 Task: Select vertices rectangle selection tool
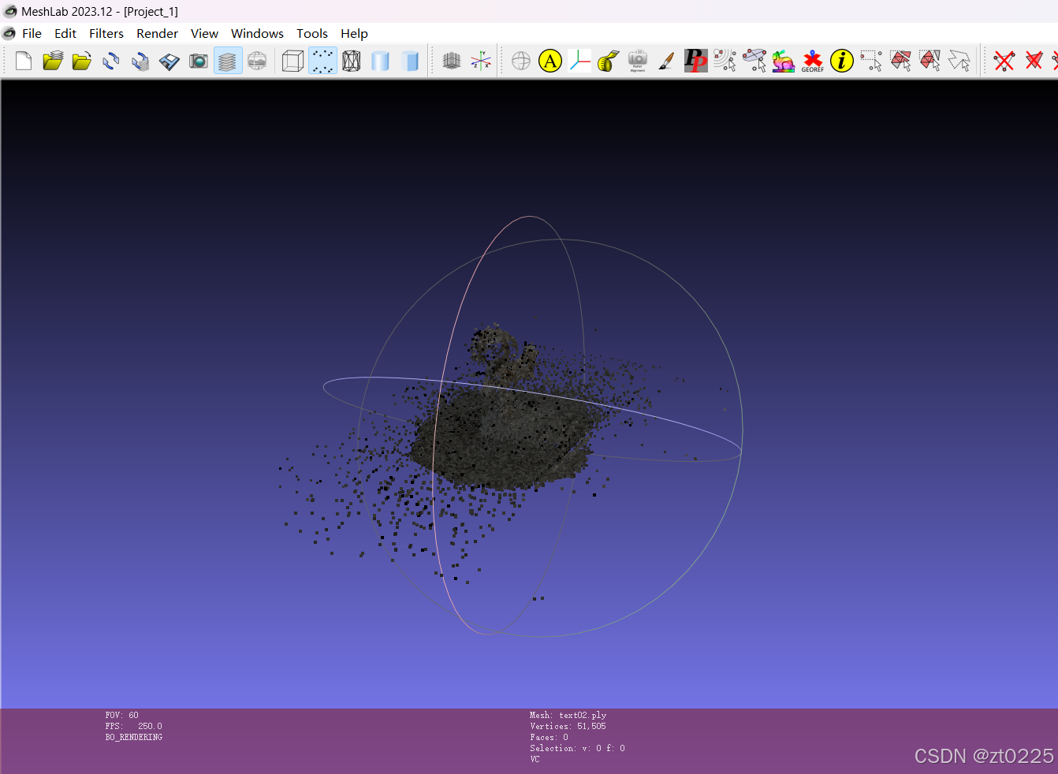pos(871,61)
